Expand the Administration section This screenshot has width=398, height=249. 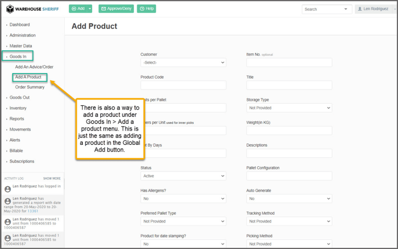[22, 35]
